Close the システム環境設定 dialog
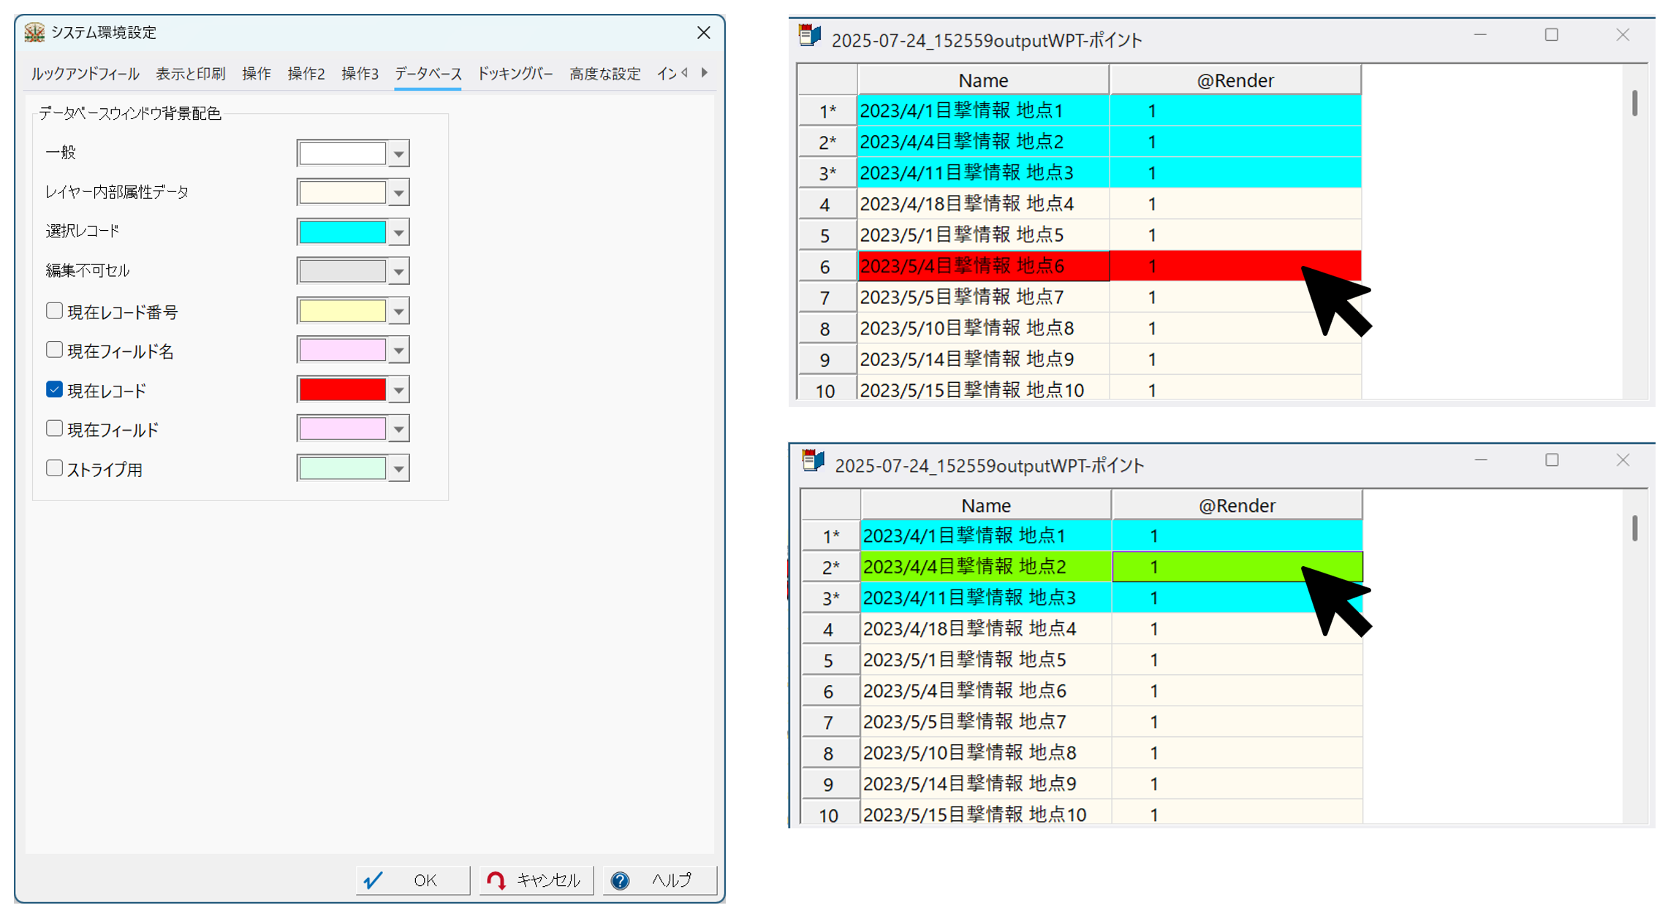Screen dimensions: 1668x916 tap(703, 33)
